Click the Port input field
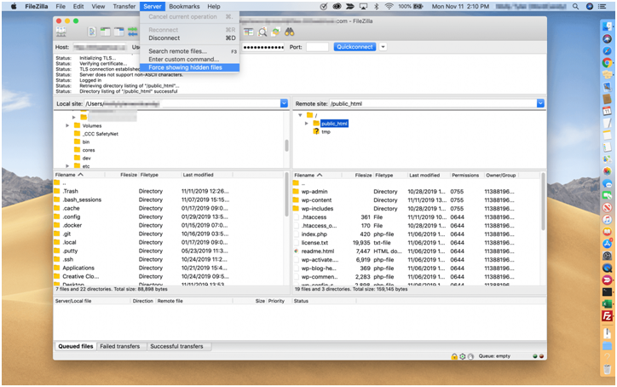 (317, 47)
